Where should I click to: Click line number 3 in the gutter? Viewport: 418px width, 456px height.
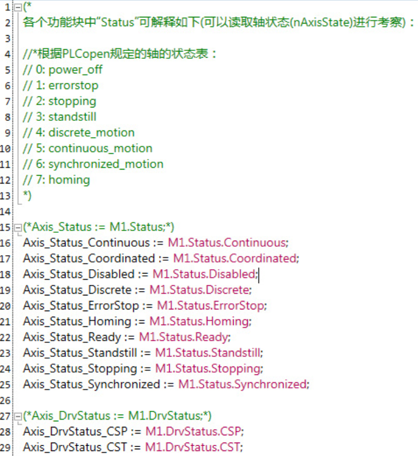8,39
